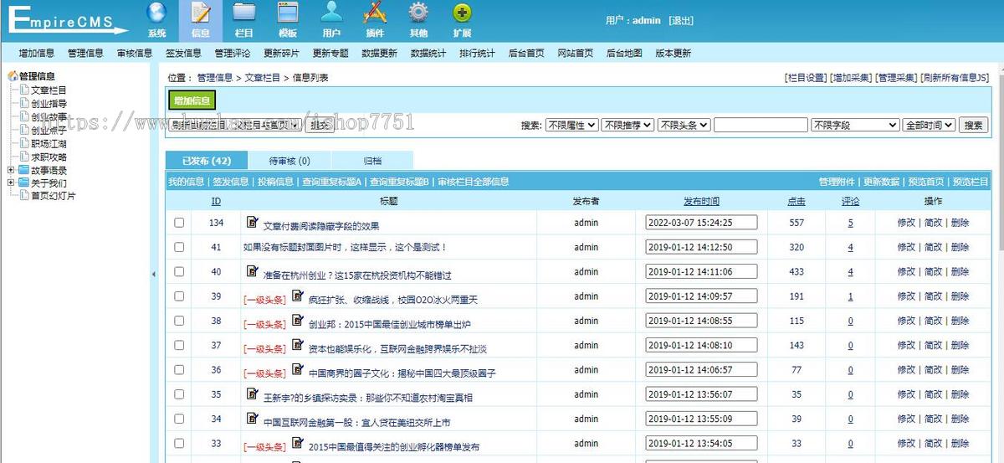Check the checkbox for row ID 34

(x=179, y=419)
